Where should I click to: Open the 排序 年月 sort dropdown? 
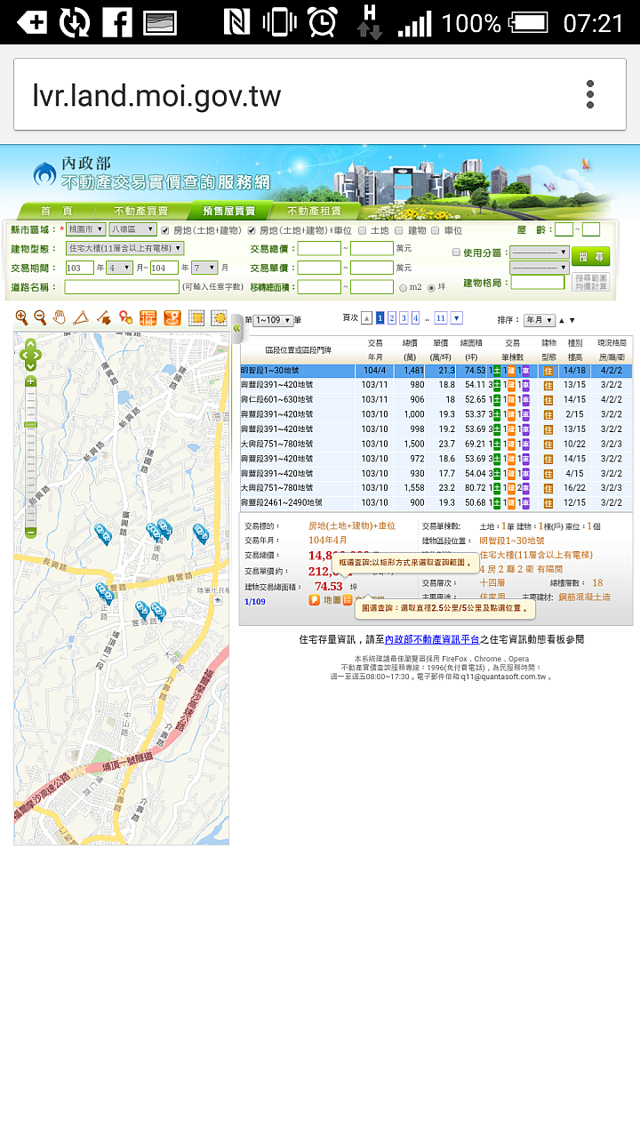[539, 320]
